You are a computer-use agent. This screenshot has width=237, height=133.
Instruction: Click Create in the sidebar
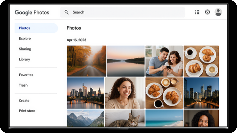coord(24,101)
